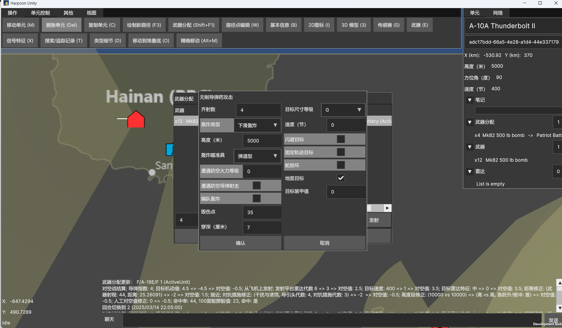
Task: Click the 取消 button in attack dialog
Action: [x=325, y=243]
